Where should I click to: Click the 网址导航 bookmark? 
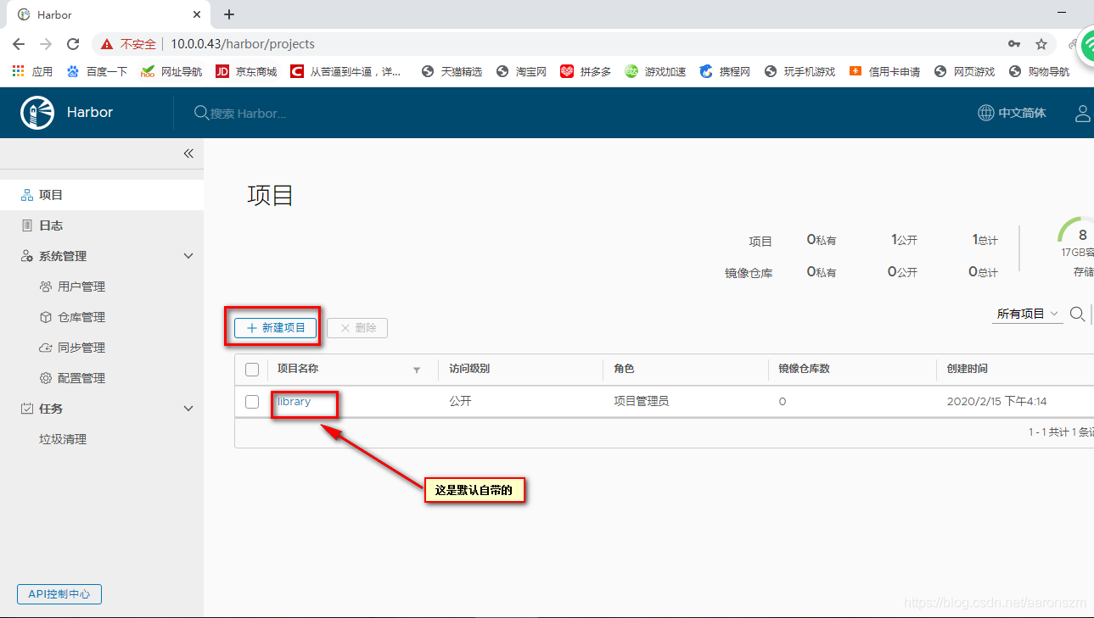tap(171, 71)
